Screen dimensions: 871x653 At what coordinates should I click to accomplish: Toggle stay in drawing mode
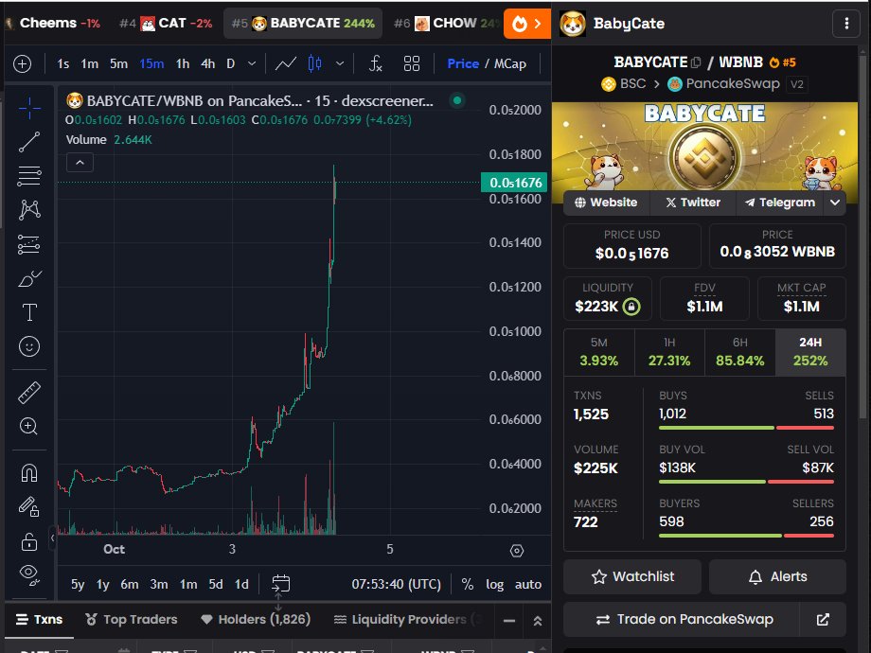pyautogui.click(x=29, y=506)
